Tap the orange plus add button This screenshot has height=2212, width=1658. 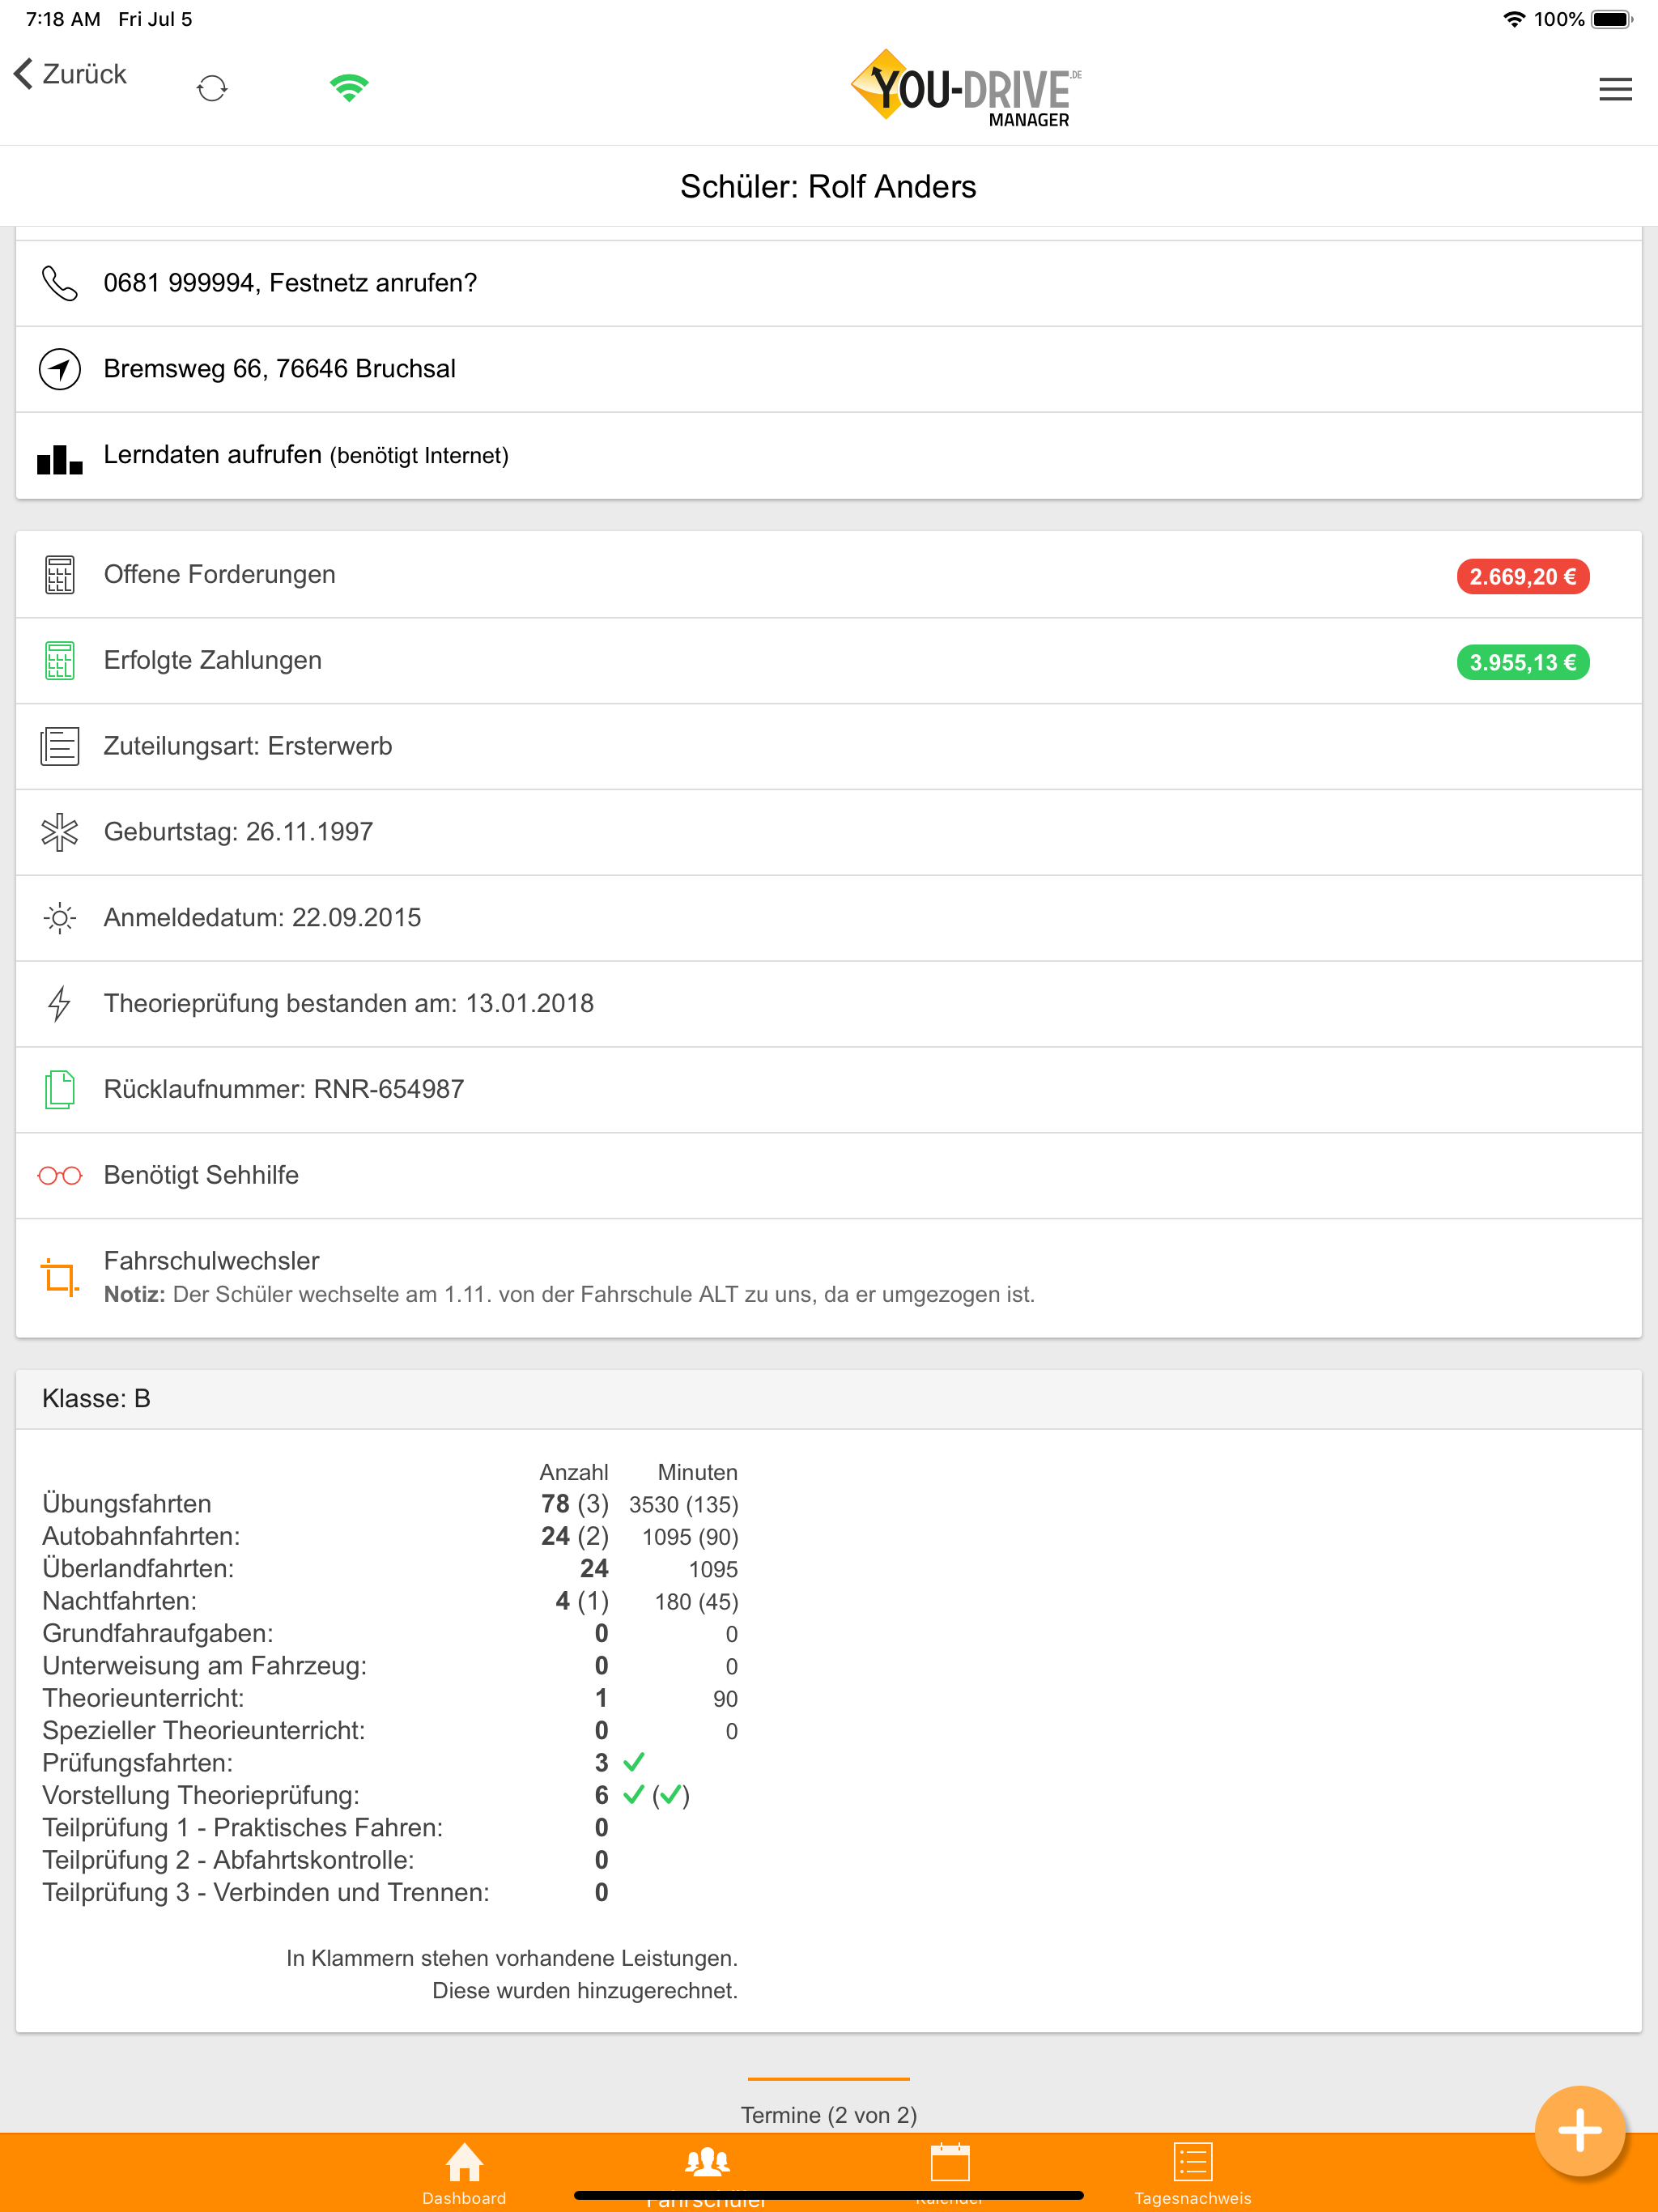(x=1579, y=2131)
